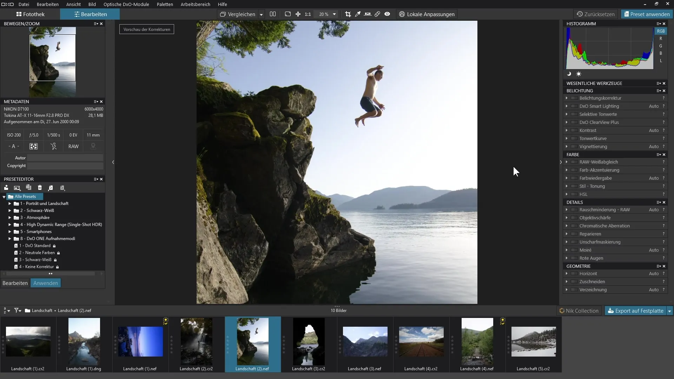The width and height of the screenshot is (674, 379).
Task: Expand Farbwiedergabe settings
Action: point(567,178)
